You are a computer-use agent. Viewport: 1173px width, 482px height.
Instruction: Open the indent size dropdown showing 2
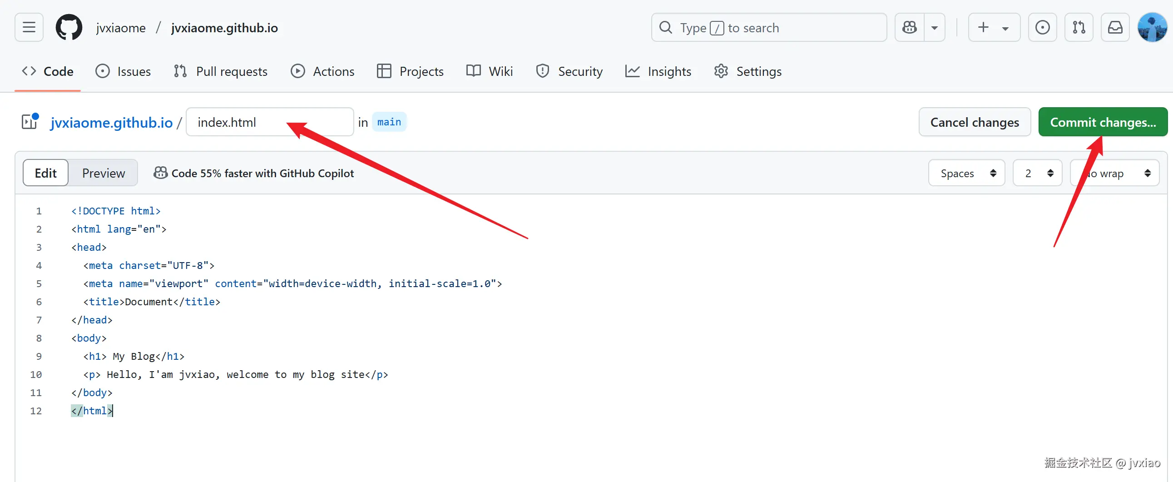tap(1037, 173)
